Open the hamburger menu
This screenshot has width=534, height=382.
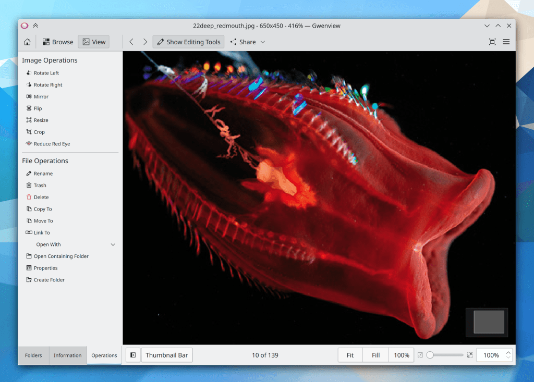(506, 42)
